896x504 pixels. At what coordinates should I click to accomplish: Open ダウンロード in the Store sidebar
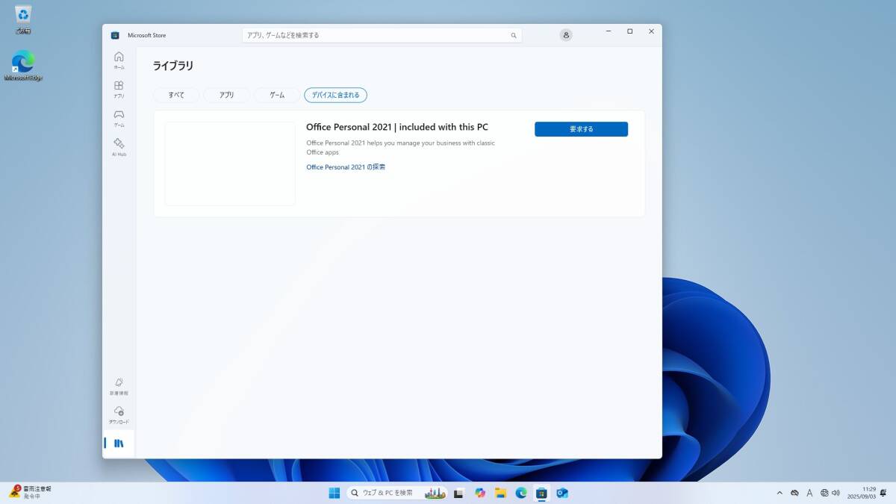point(119,414)
